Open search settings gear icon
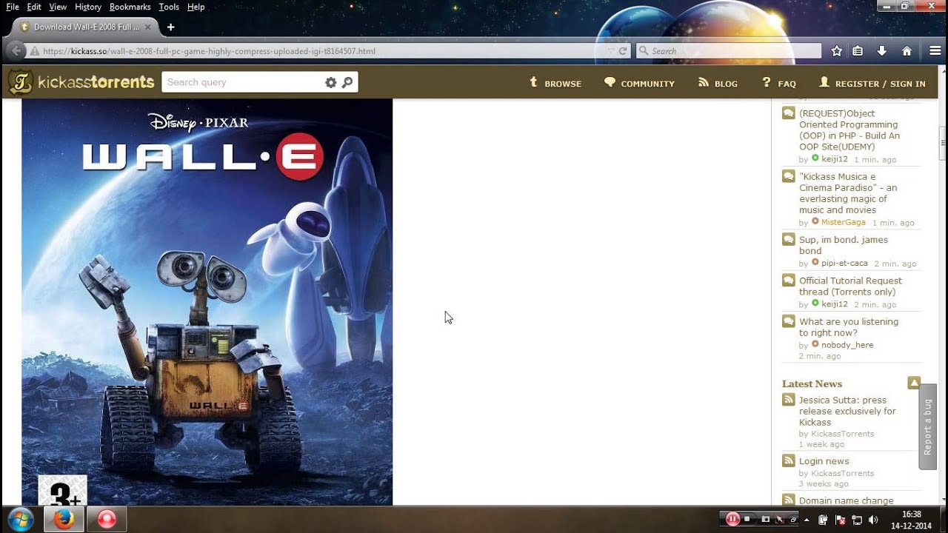This screenshot has width=948, height=533. [x=331, y=82]
